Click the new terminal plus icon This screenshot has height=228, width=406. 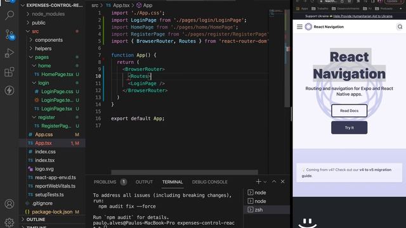(258, 182)
